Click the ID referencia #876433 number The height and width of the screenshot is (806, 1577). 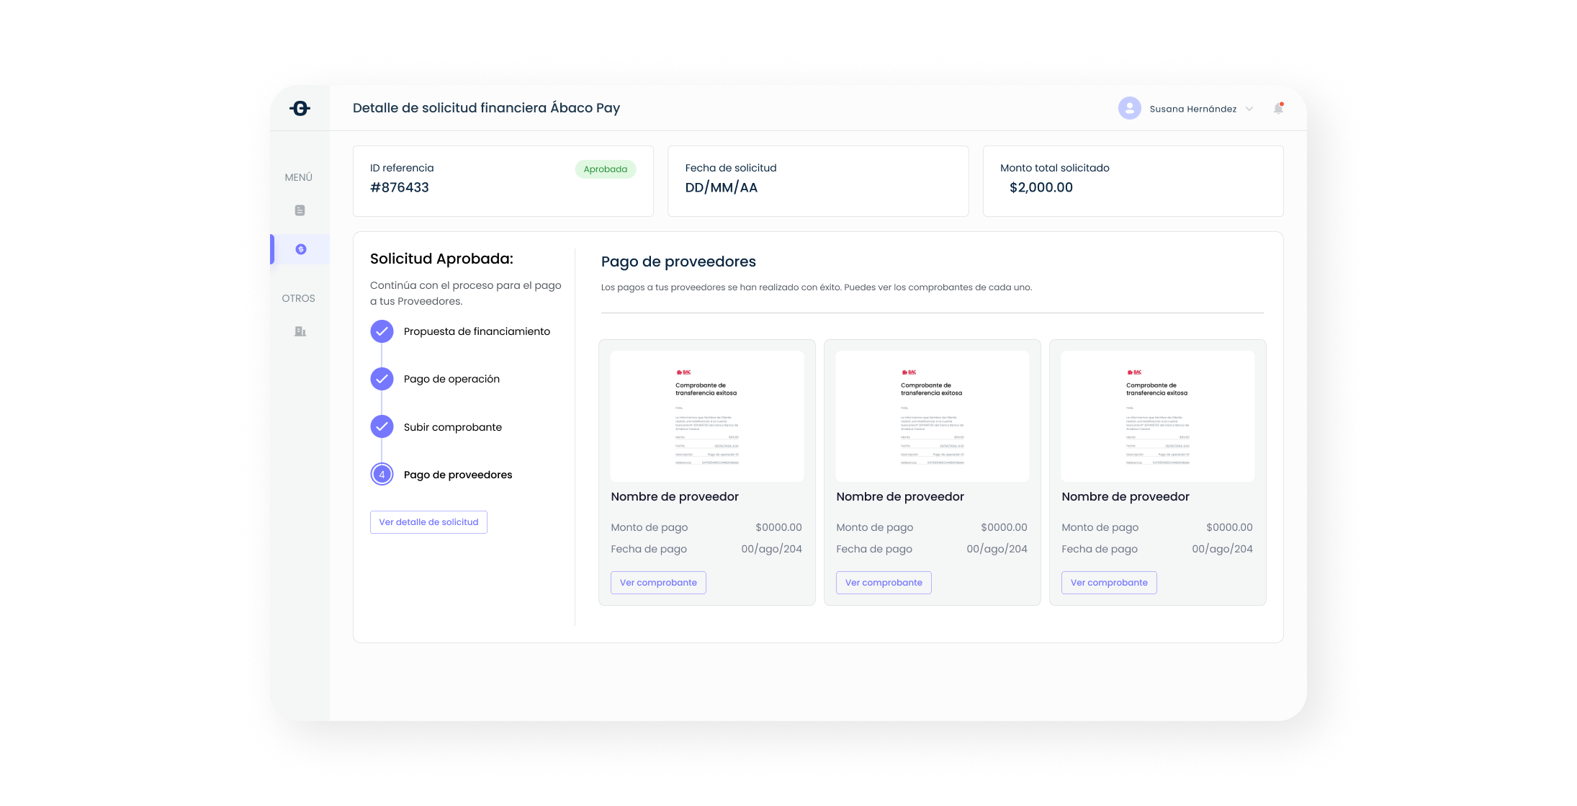[400, 188]
